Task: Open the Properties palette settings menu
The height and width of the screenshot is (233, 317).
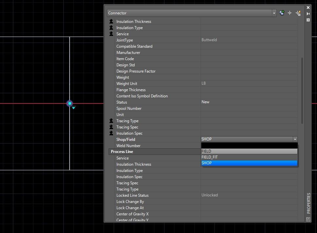Action: coord(308,20)
